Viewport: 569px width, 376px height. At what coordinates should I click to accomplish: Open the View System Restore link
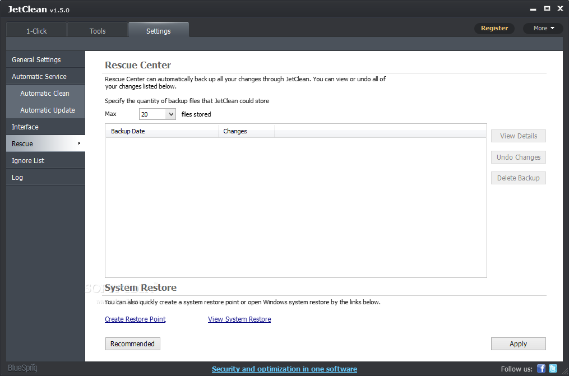pyautogui.click(x=239, y=319)
